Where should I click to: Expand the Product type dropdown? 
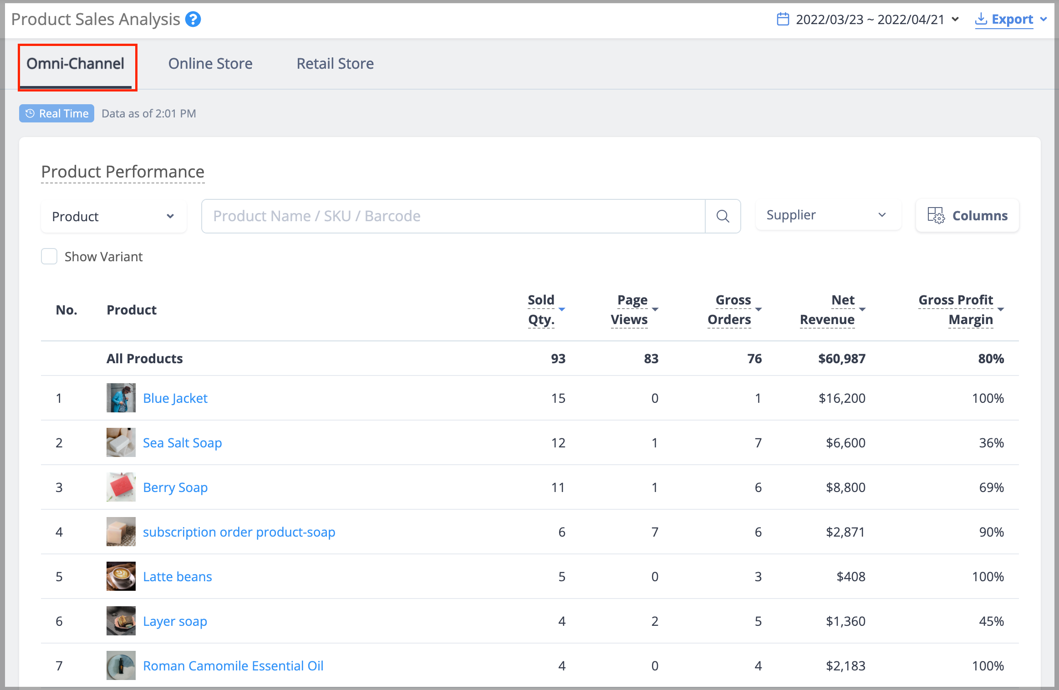click(113, 216)
